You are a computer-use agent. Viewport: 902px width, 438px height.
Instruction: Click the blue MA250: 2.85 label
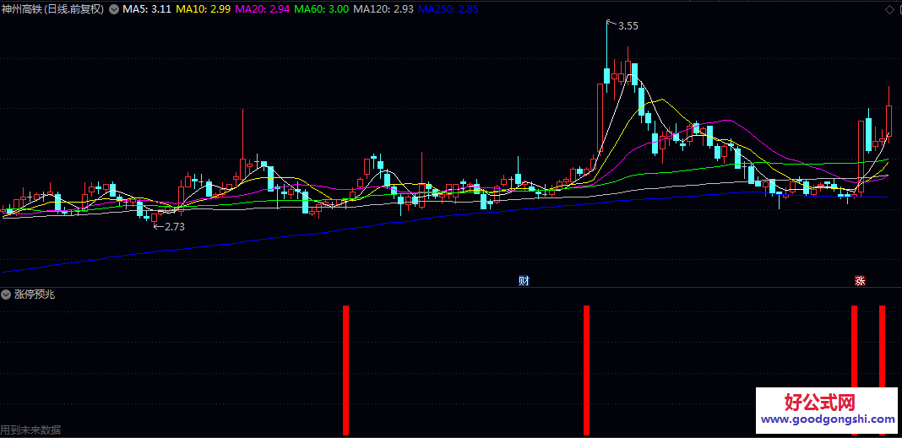448,9
